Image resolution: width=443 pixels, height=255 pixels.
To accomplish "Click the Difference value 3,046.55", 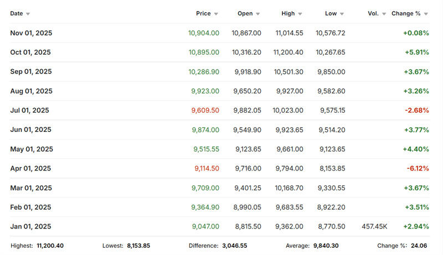I will point(234,245).
